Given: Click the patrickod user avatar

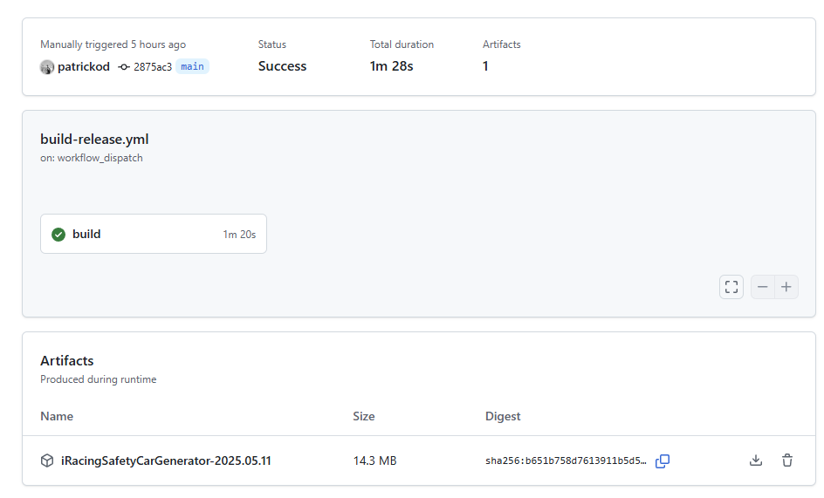Looking at the screenshot, I should [47, 67].
